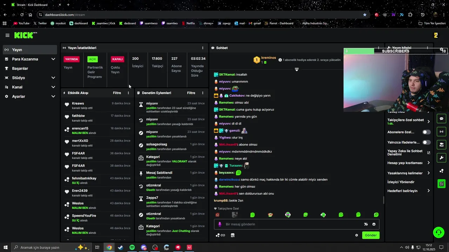449x252 pixels.
Task: Open the moobot bookmark
Action: (x=58, y=23)
